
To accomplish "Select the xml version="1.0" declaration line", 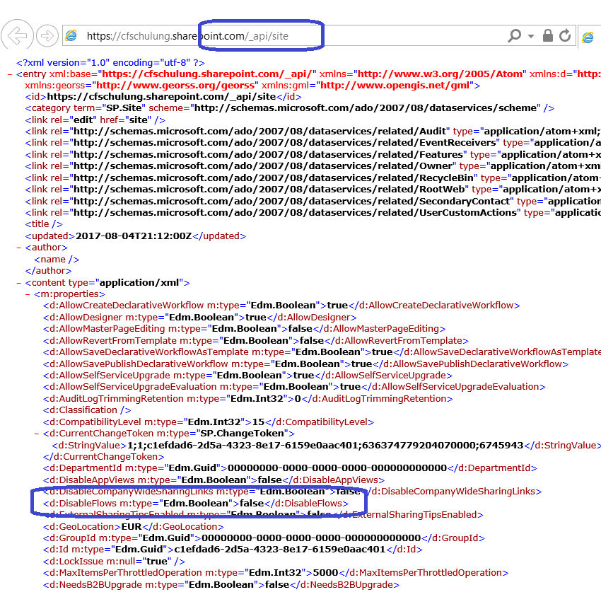I will pos(110,62).
